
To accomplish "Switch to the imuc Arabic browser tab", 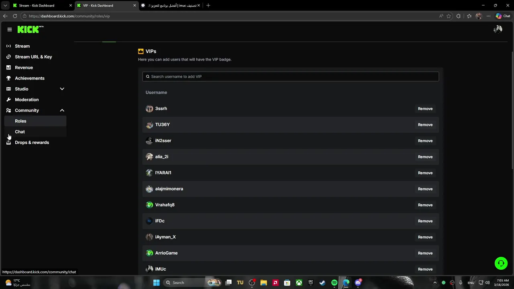I will pos(171,6).
